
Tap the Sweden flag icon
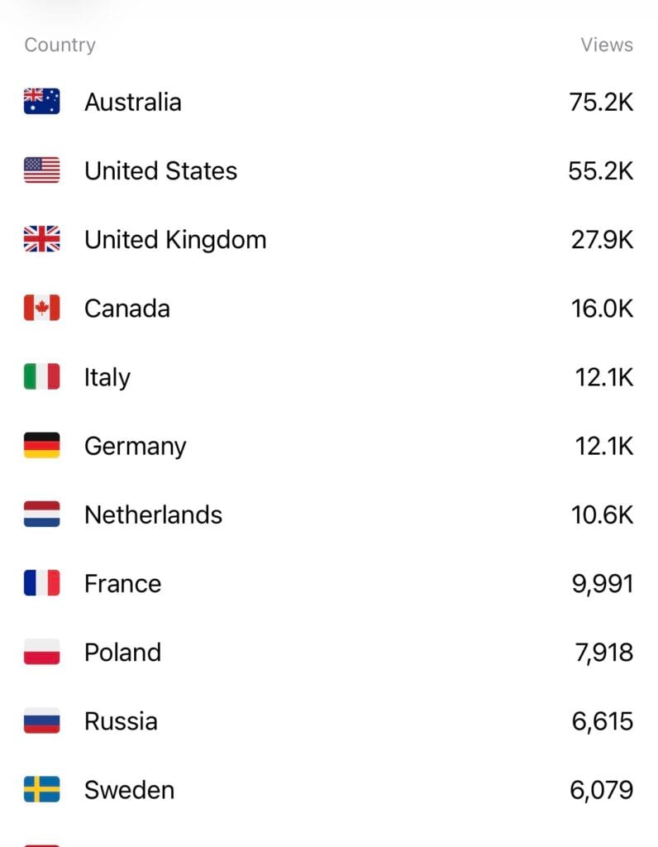pos(41,789)
